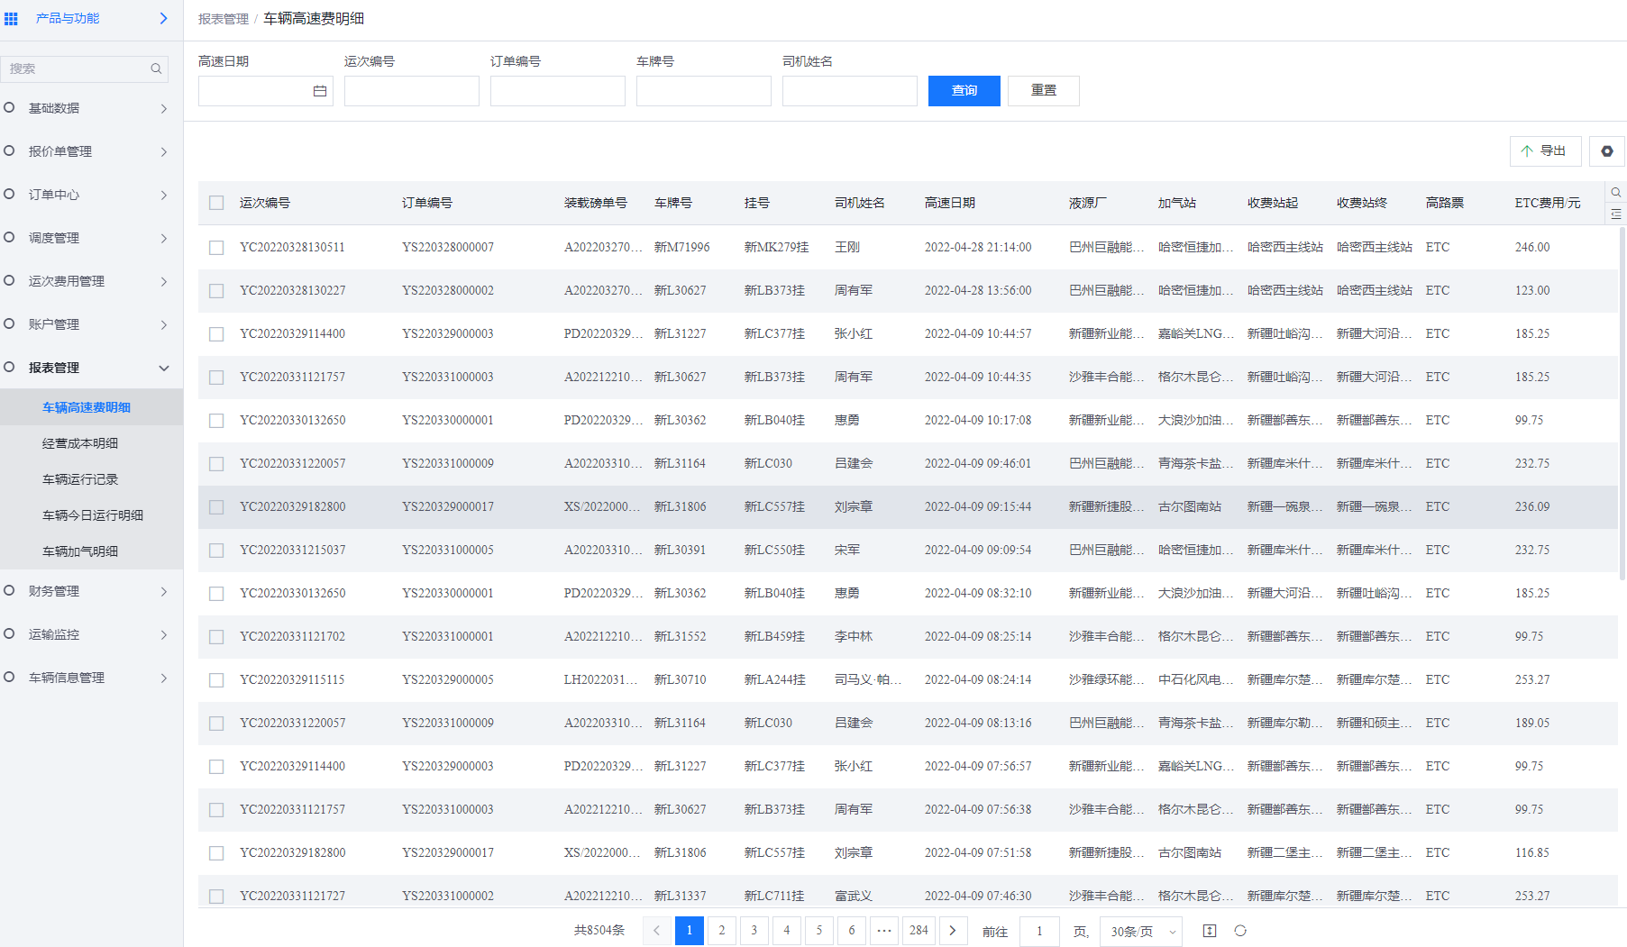Check row YC20220328130511 checkbox
Viewport: 1627px width, 947px height.
[216, 247]
